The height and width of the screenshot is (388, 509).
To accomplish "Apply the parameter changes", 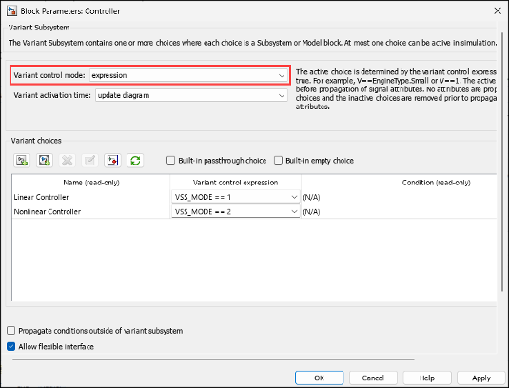I will pyautogui.click(x=481, y=378).
